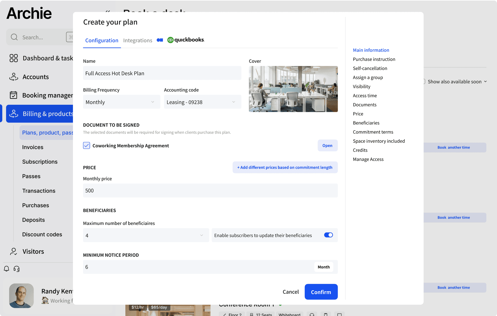Screen dimensions: 497x316
Task: Click the search magnifier icon
Action: (14, 37)
